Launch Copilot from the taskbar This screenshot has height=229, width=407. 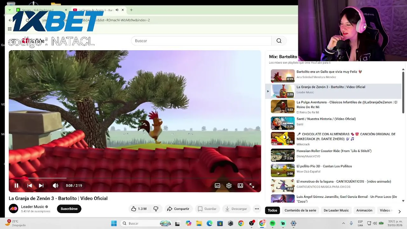click(x=189, y=223)
